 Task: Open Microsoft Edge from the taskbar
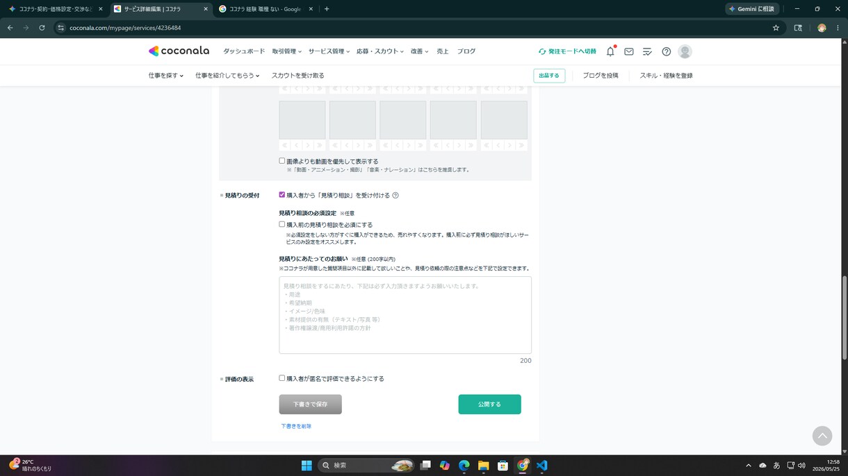coord(464,466)
